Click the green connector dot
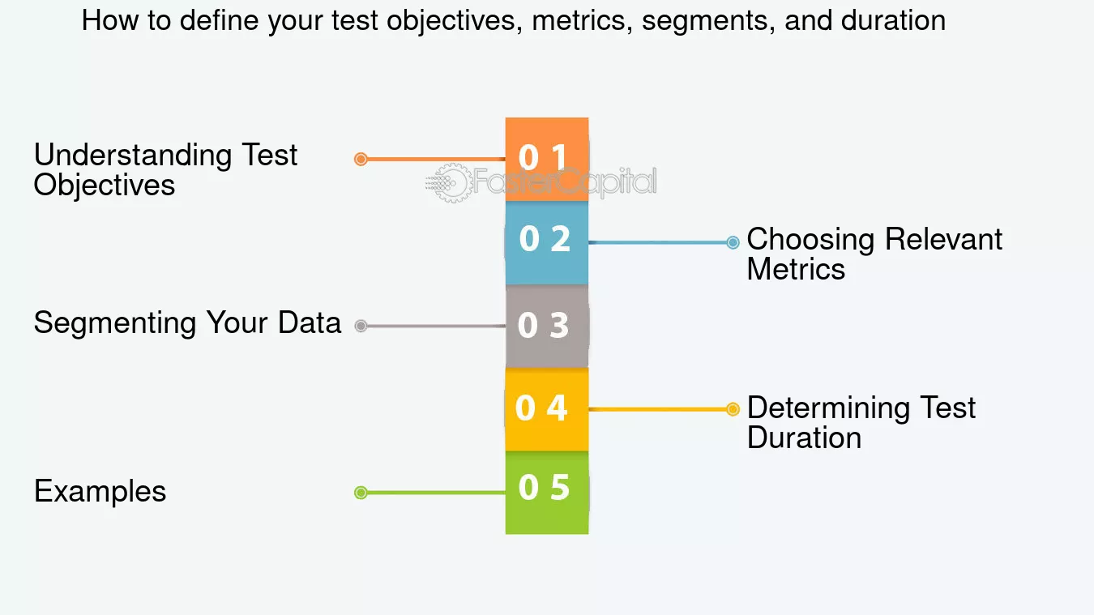1094x615 pixels. pos(361,493)
